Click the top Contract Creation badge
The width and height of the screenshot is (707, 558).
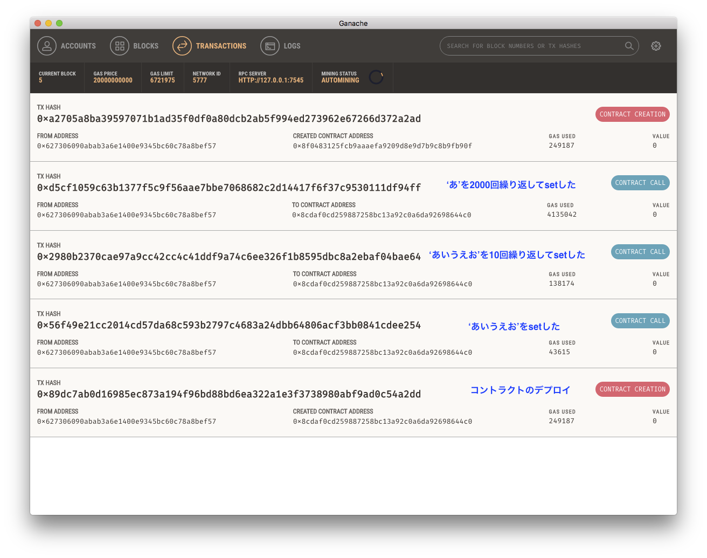coord(632,114)
